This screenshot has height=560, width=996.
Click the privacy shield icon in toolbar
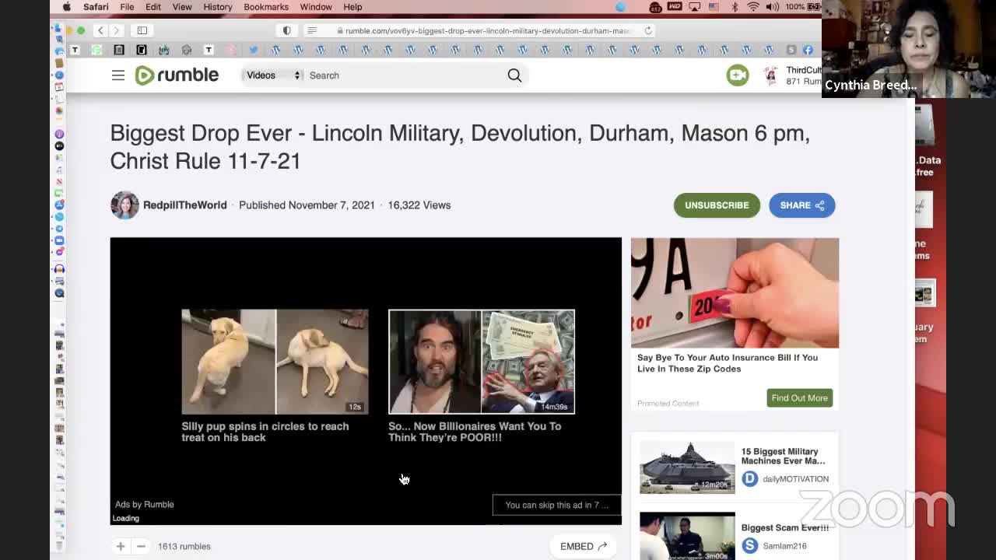(286, 30)
